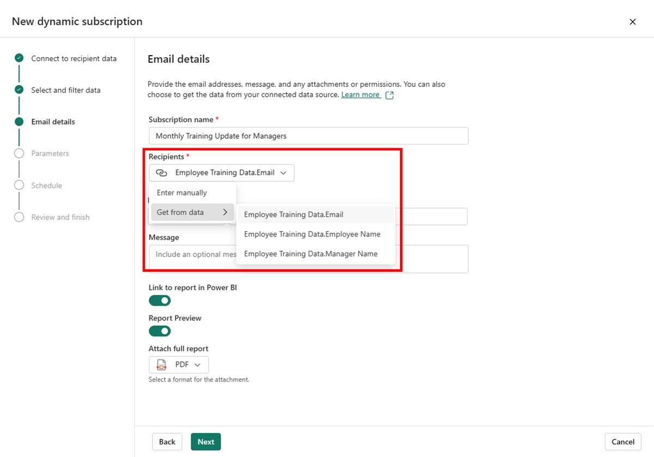
Task: Click the Parameters step circle
Action: [19, 154]
